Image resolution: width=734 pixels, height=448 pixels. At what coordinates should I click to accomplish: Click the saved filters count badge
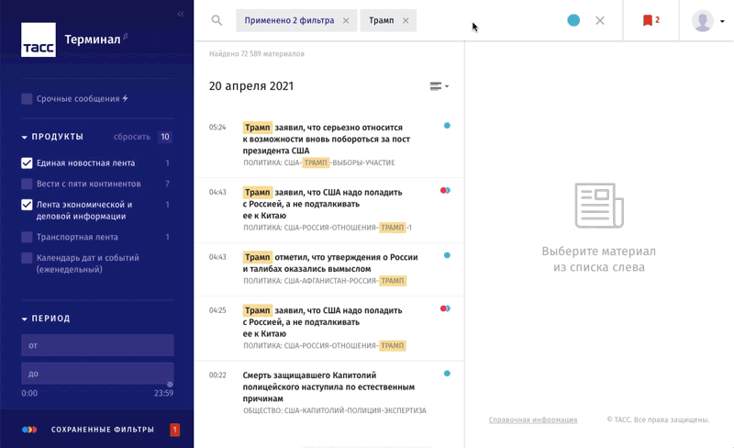174,430
